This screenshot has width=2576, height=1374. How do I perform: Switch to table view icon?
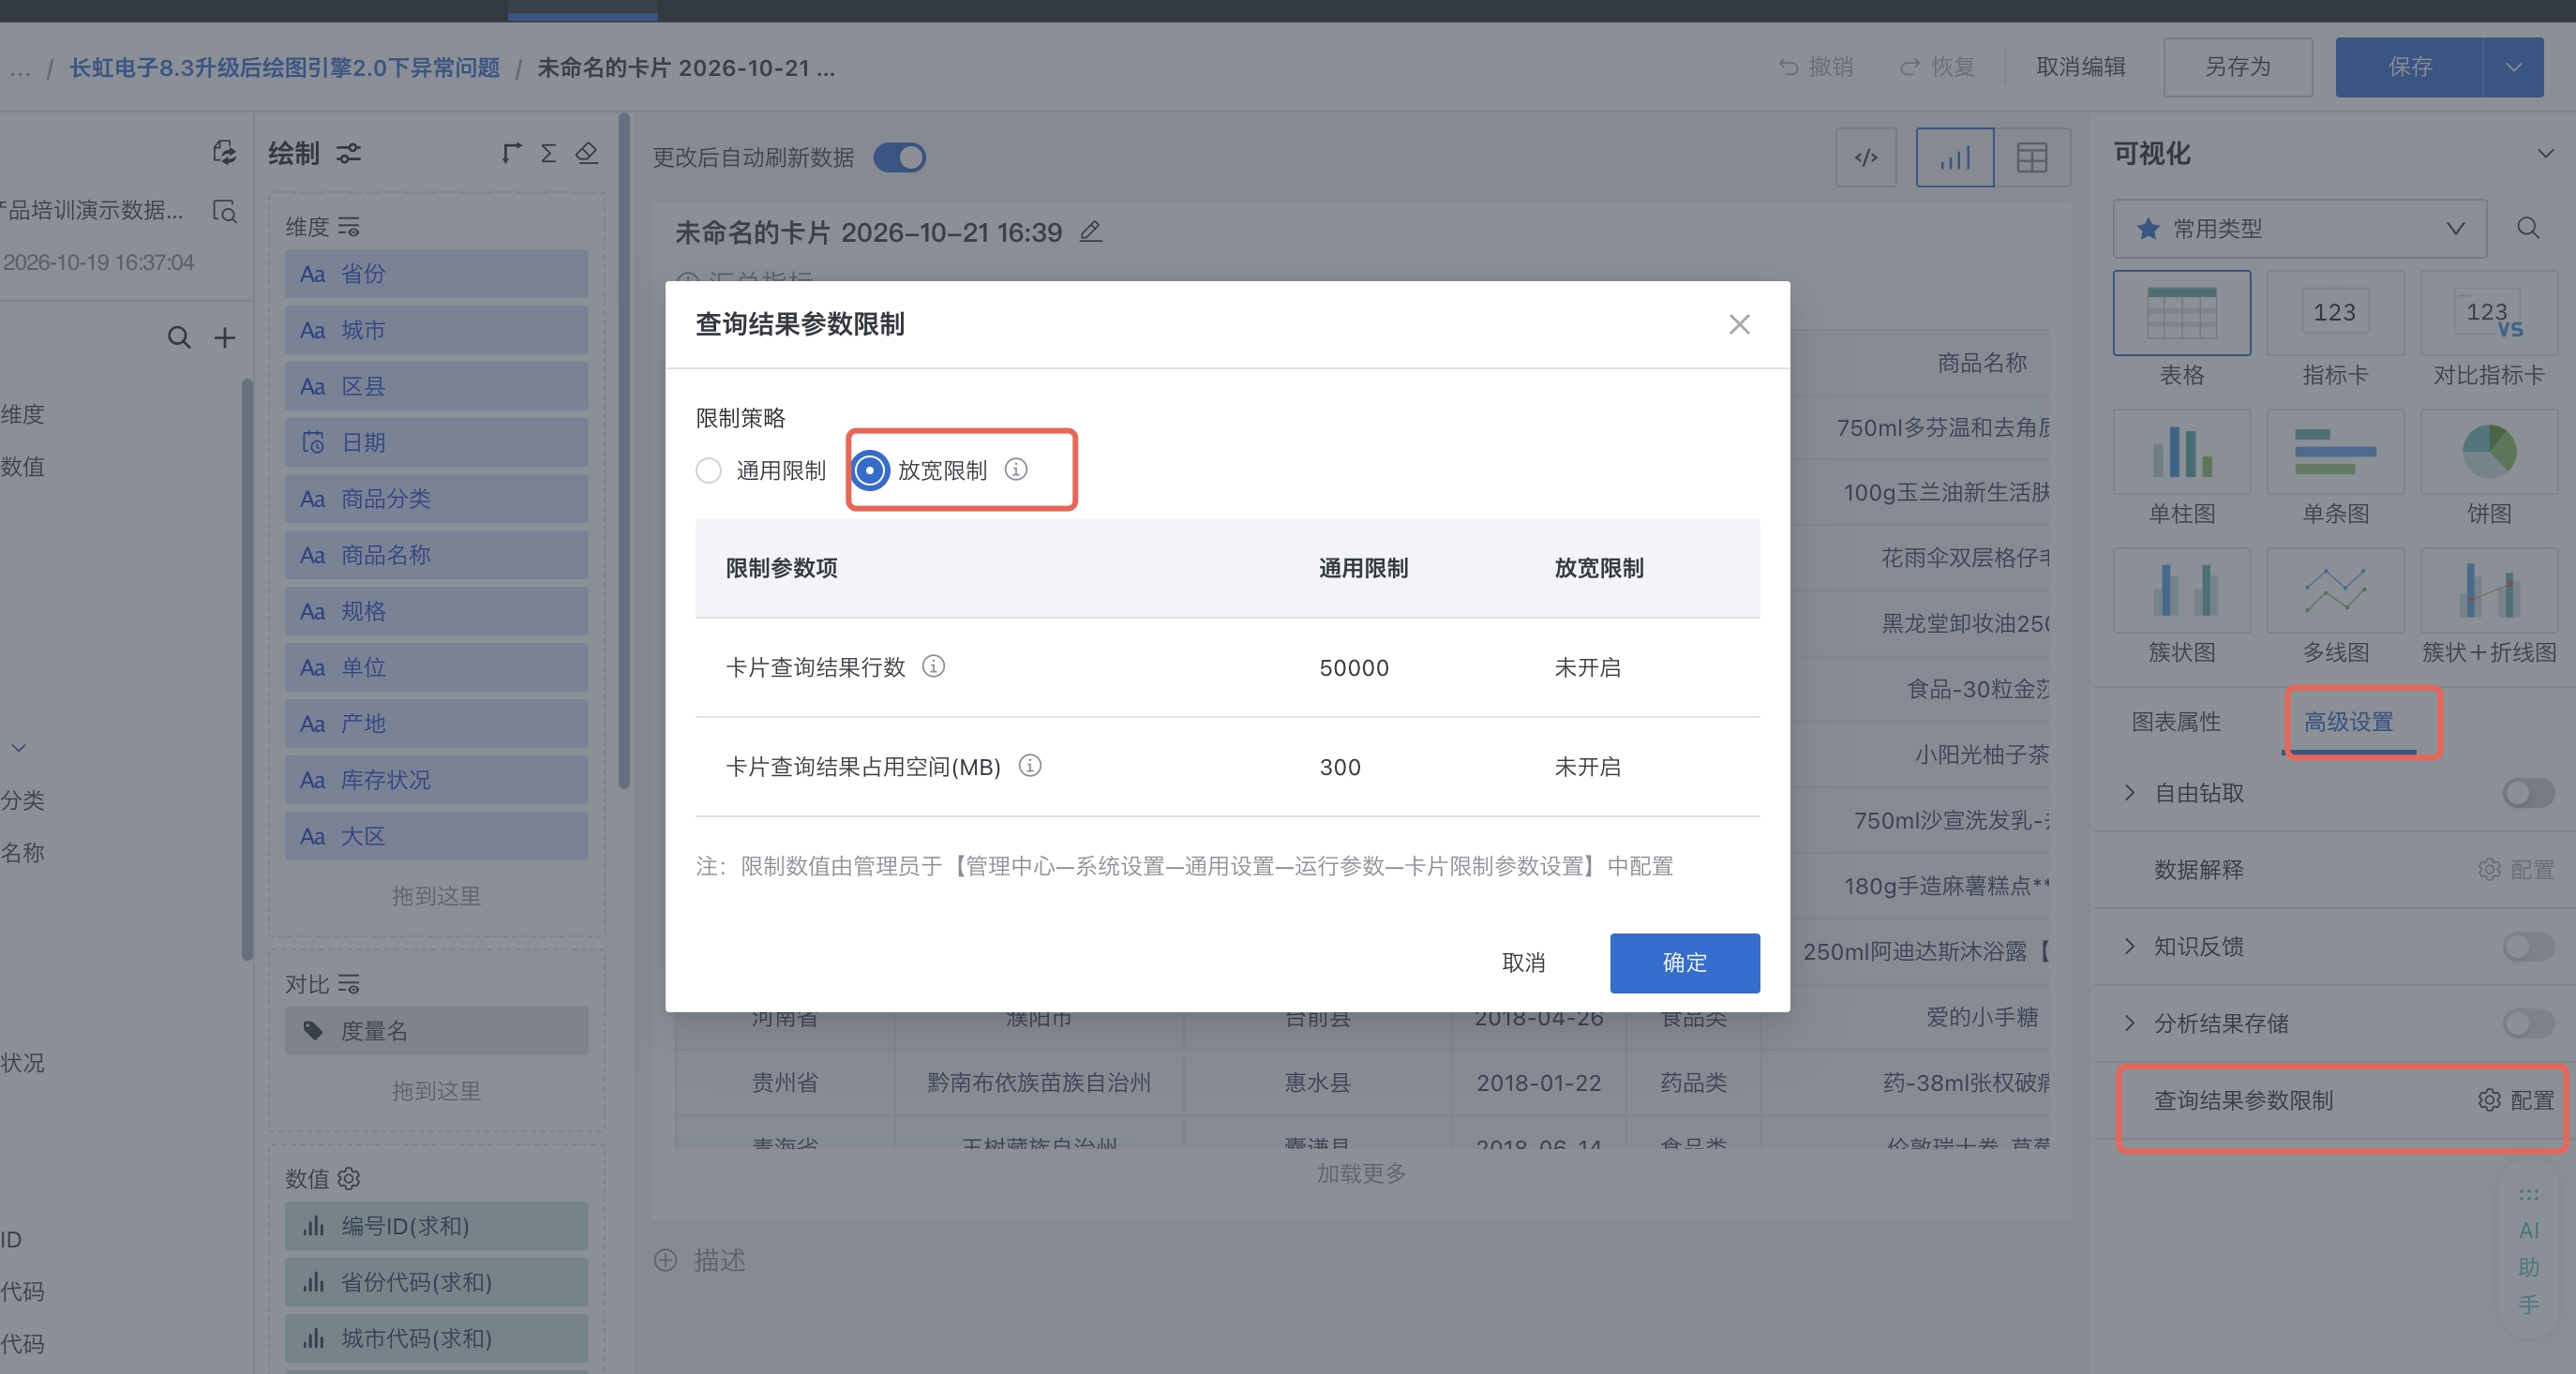(2032, 157)
